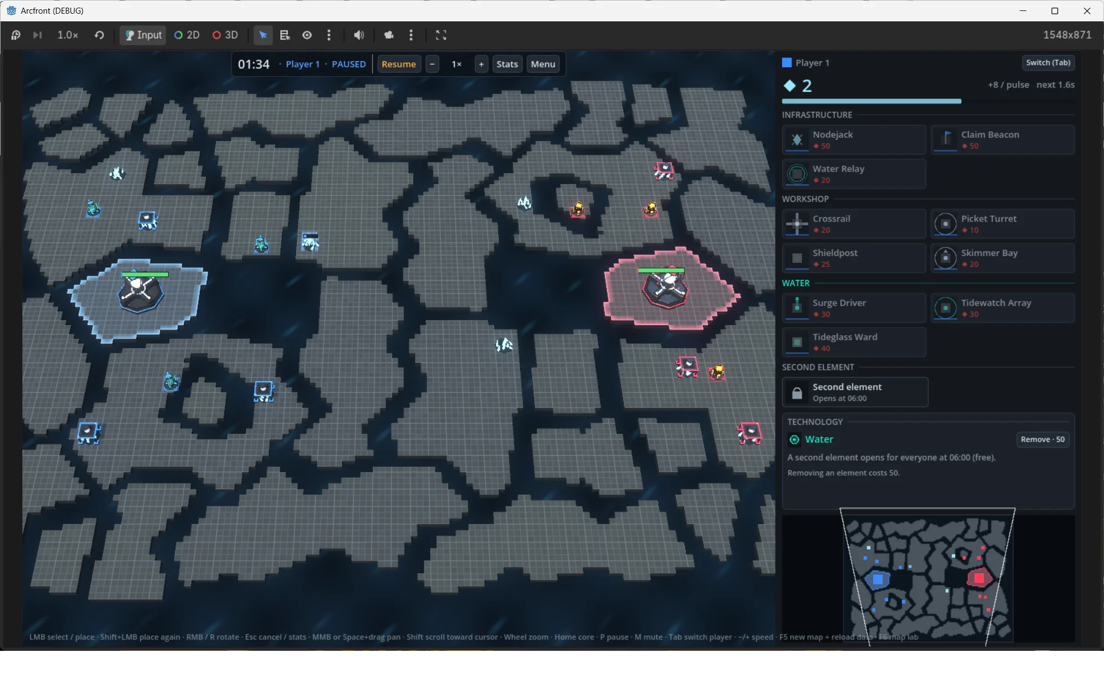Mute audio with the speaker icon
The width and height of the screenshot is (1104, 693).
(359, 35)
